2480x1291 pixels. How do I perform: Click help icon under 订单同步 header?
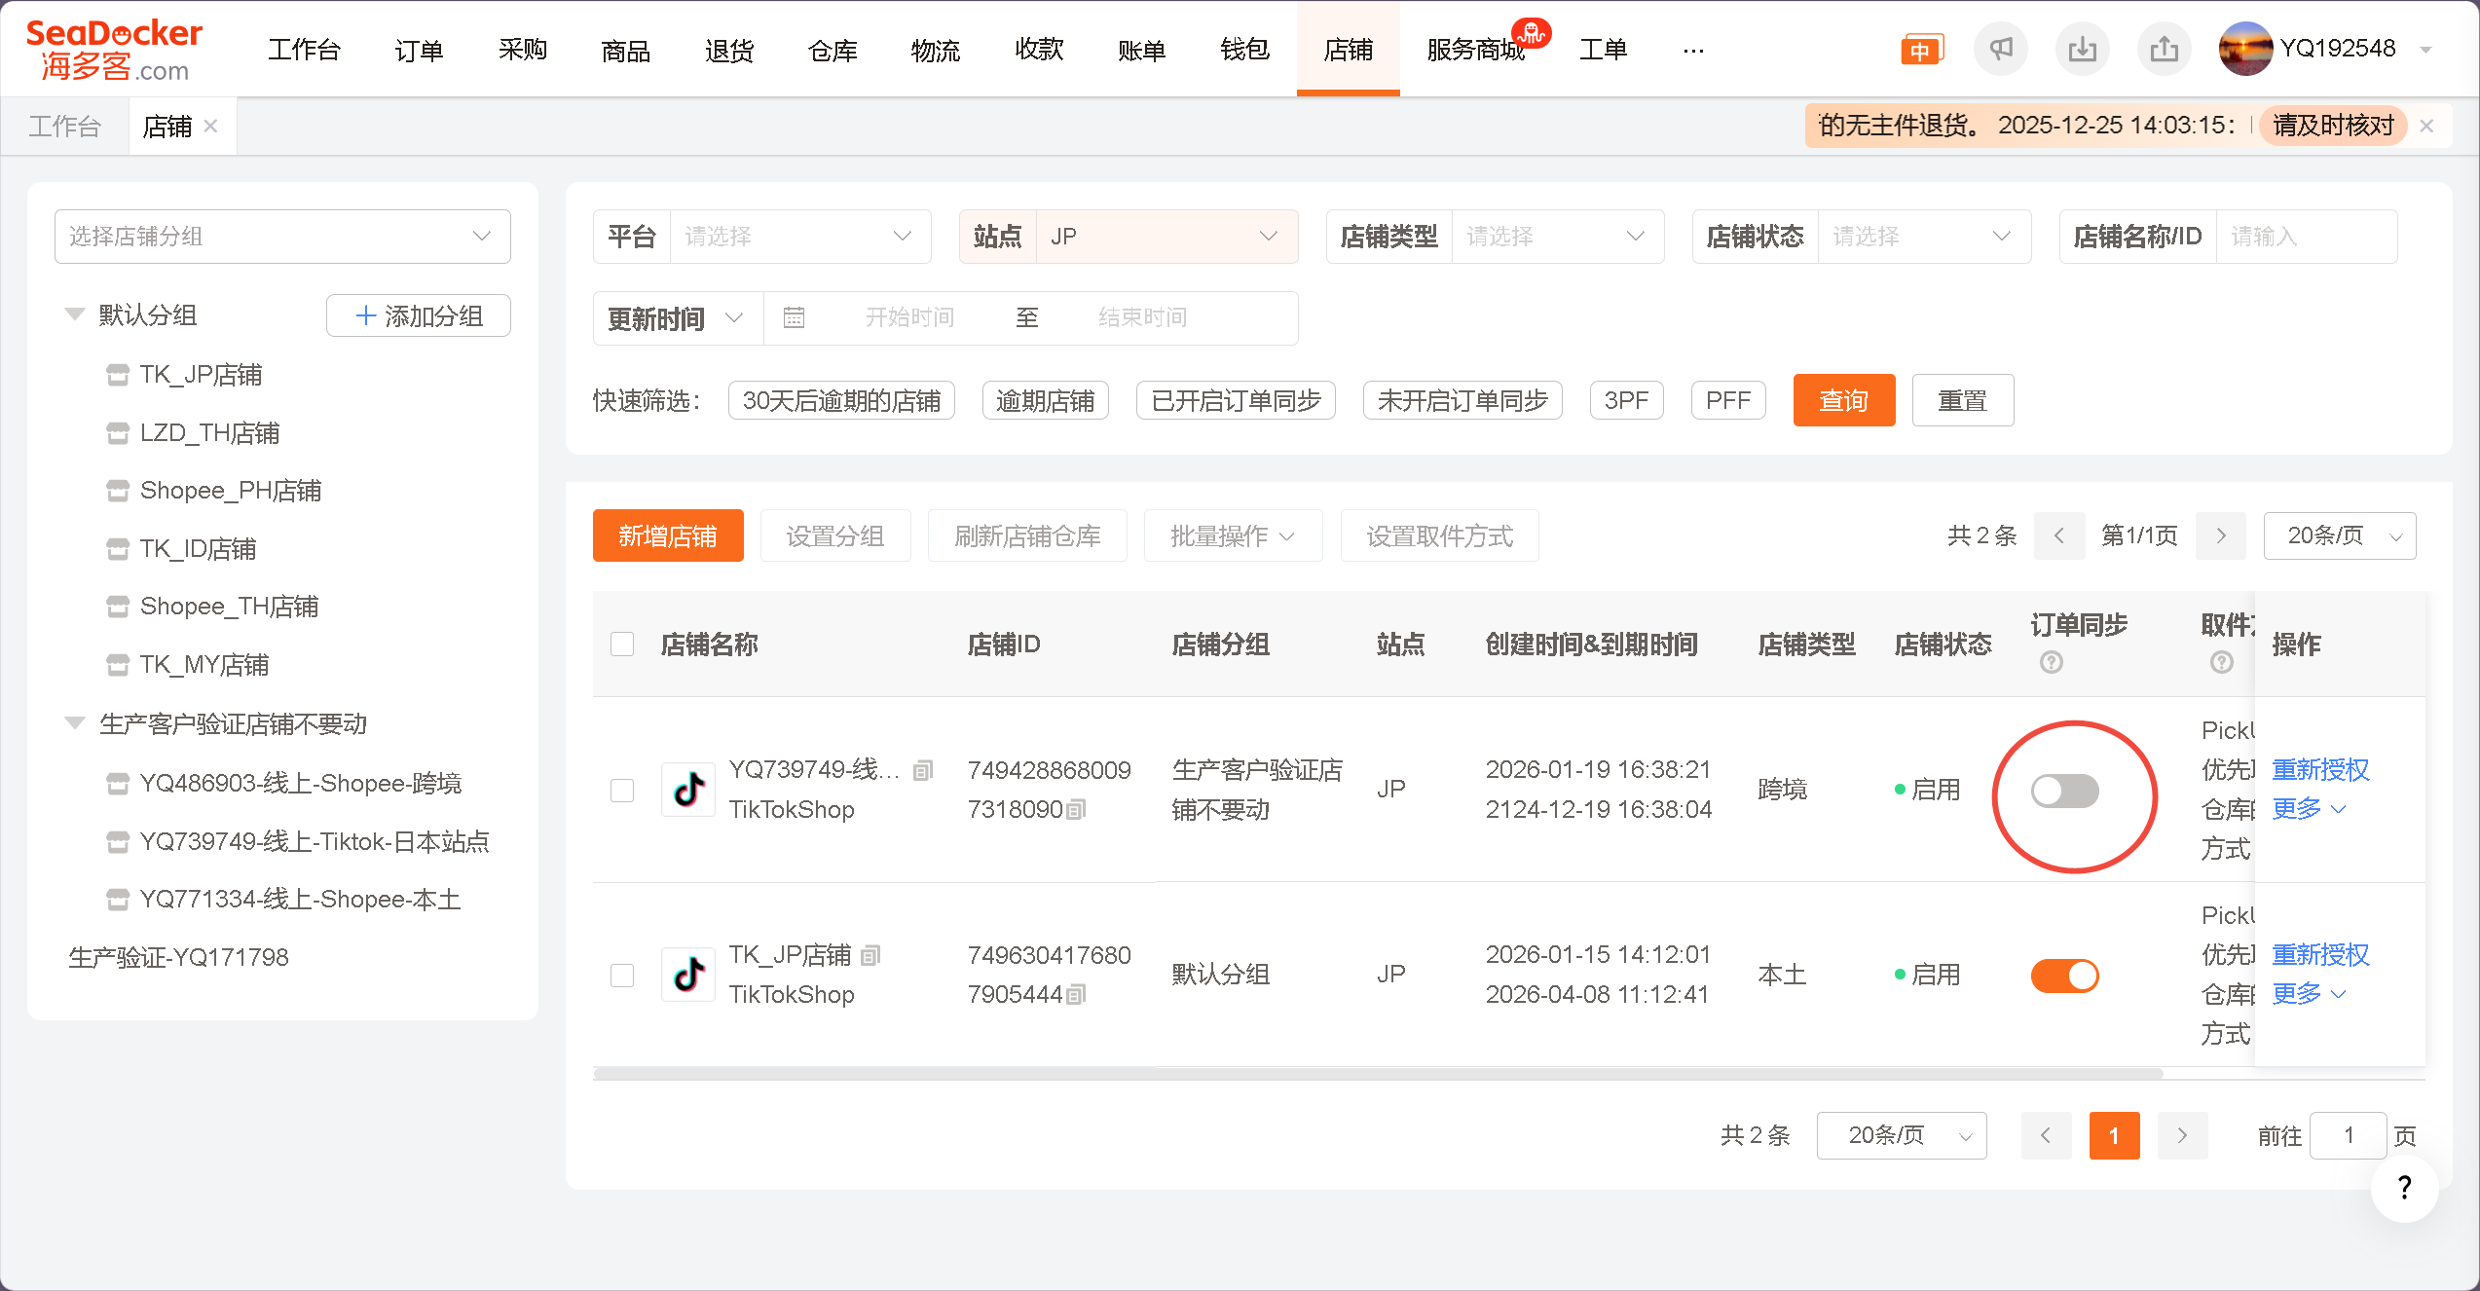click(2051, 663)
